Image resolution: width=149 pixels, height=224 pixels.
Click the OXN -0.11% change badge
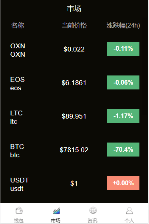coord(123,49)
